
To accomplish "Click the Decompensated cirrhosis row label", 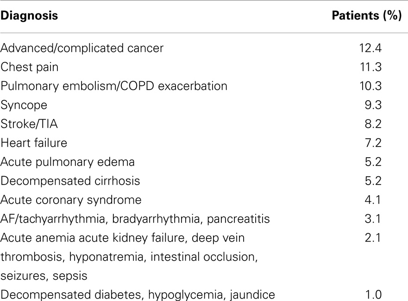I will tap(70, 181).
